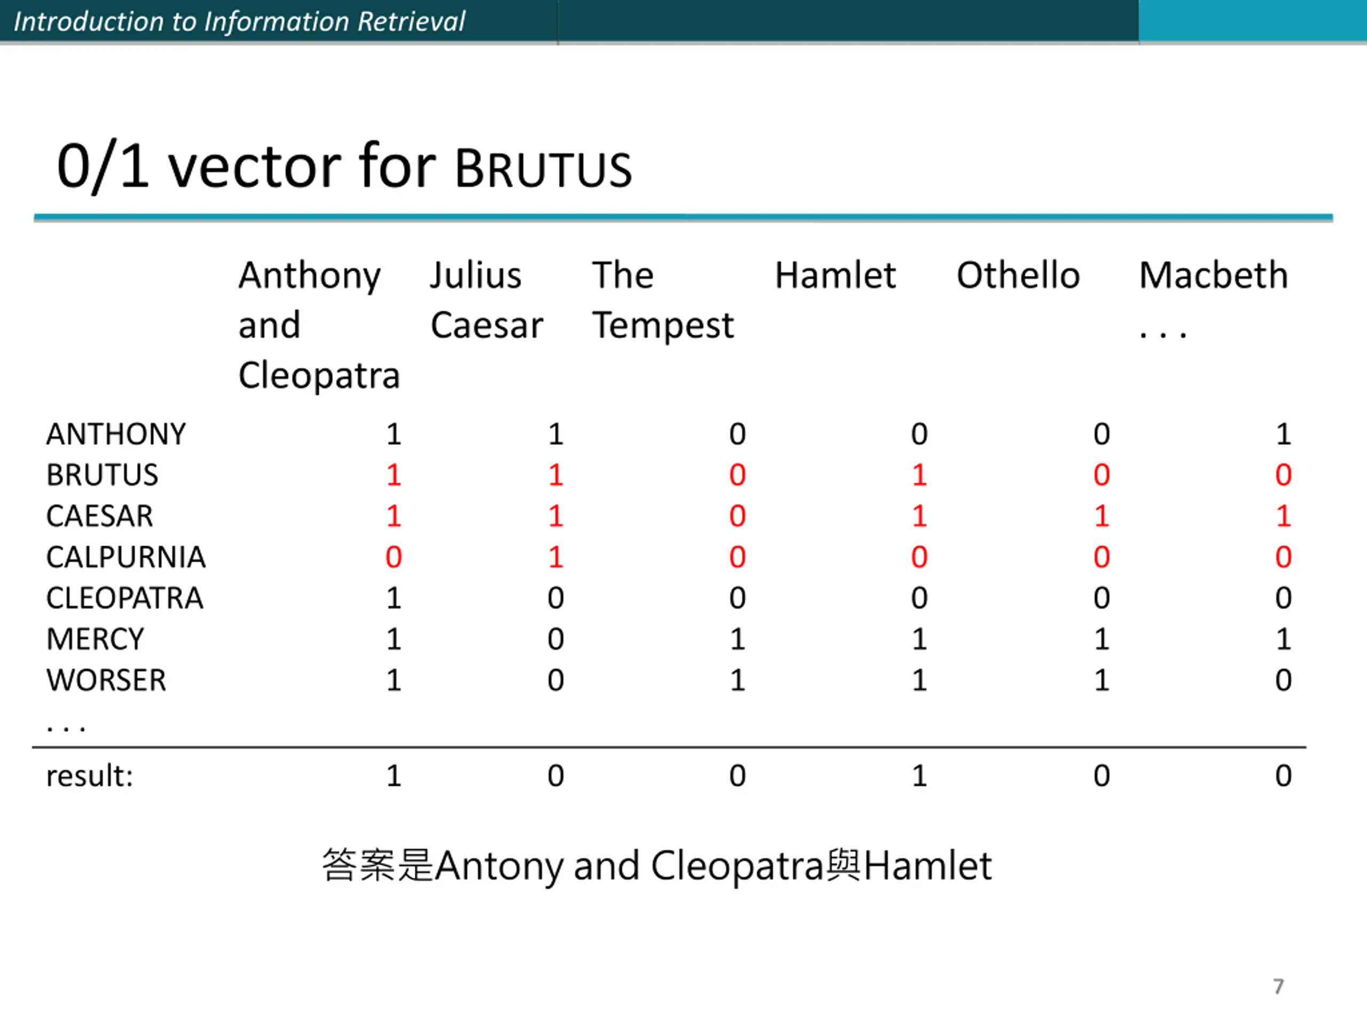This screenshot has width=1367, height=1025.
Task: Select the 'Othello' column header
Action: pos(1018,275)
